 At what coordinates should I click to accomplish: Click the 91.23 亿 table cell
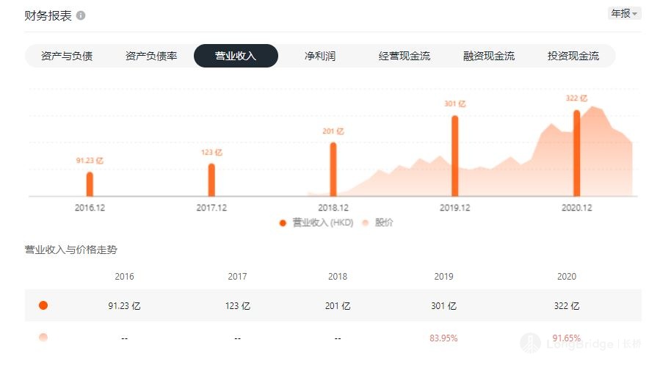point(124,306)
